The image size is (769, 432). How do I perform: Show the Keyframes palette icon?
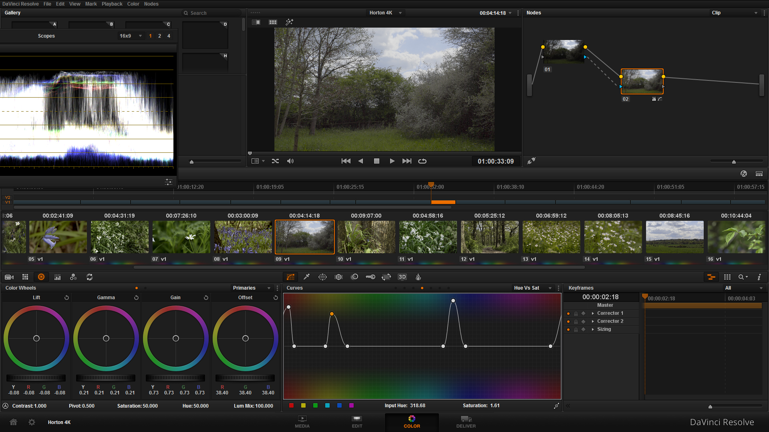pyautogui.click(x=711, y=277)
